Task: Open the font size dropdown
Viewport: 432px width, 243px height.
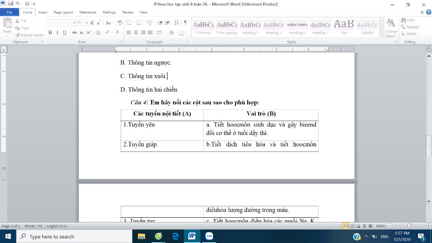Action: (x=86, y=23)
